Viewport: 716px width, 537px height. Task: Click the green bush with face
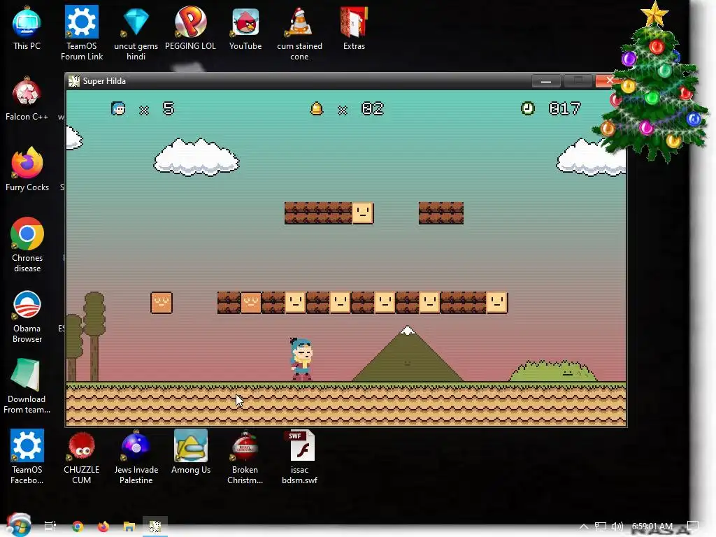(553, 371)
